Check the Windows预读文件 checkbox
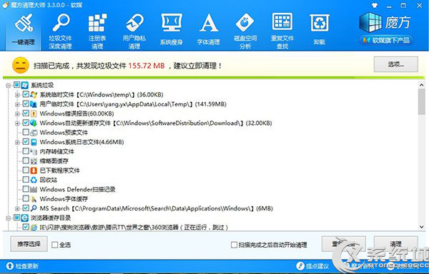This screenshot has width=429, height=274. 26,132
